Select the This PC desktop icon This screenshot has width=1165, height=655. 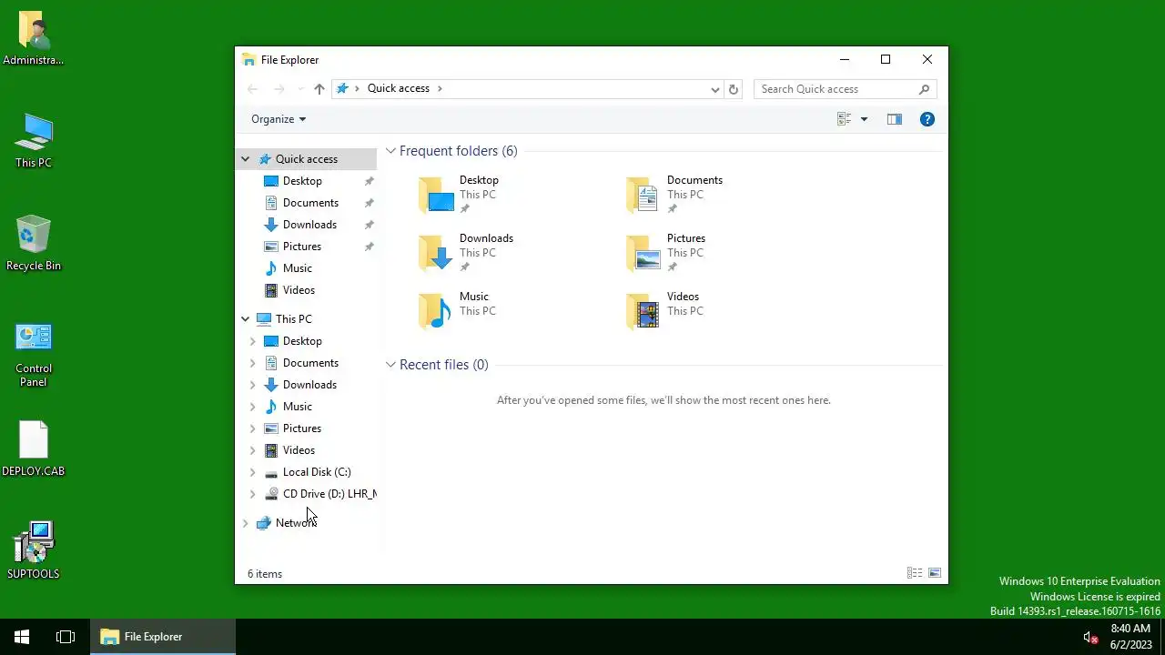34,141
